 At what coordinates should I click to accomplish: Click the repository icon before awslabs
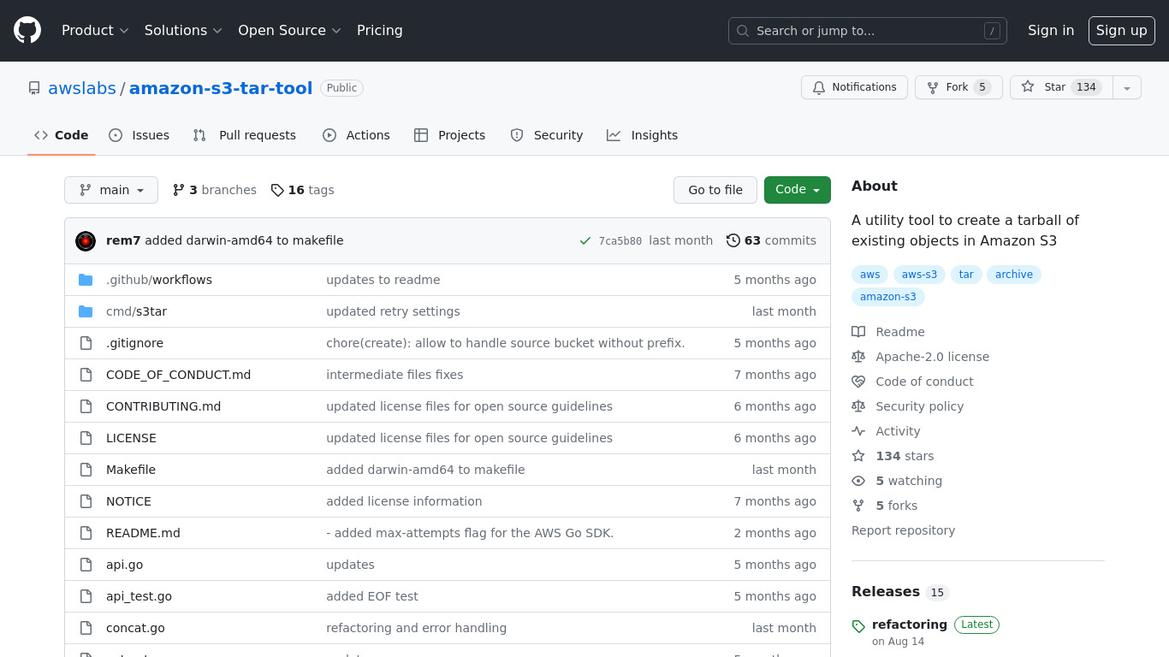pyautogui.click(x=34, y=88)
